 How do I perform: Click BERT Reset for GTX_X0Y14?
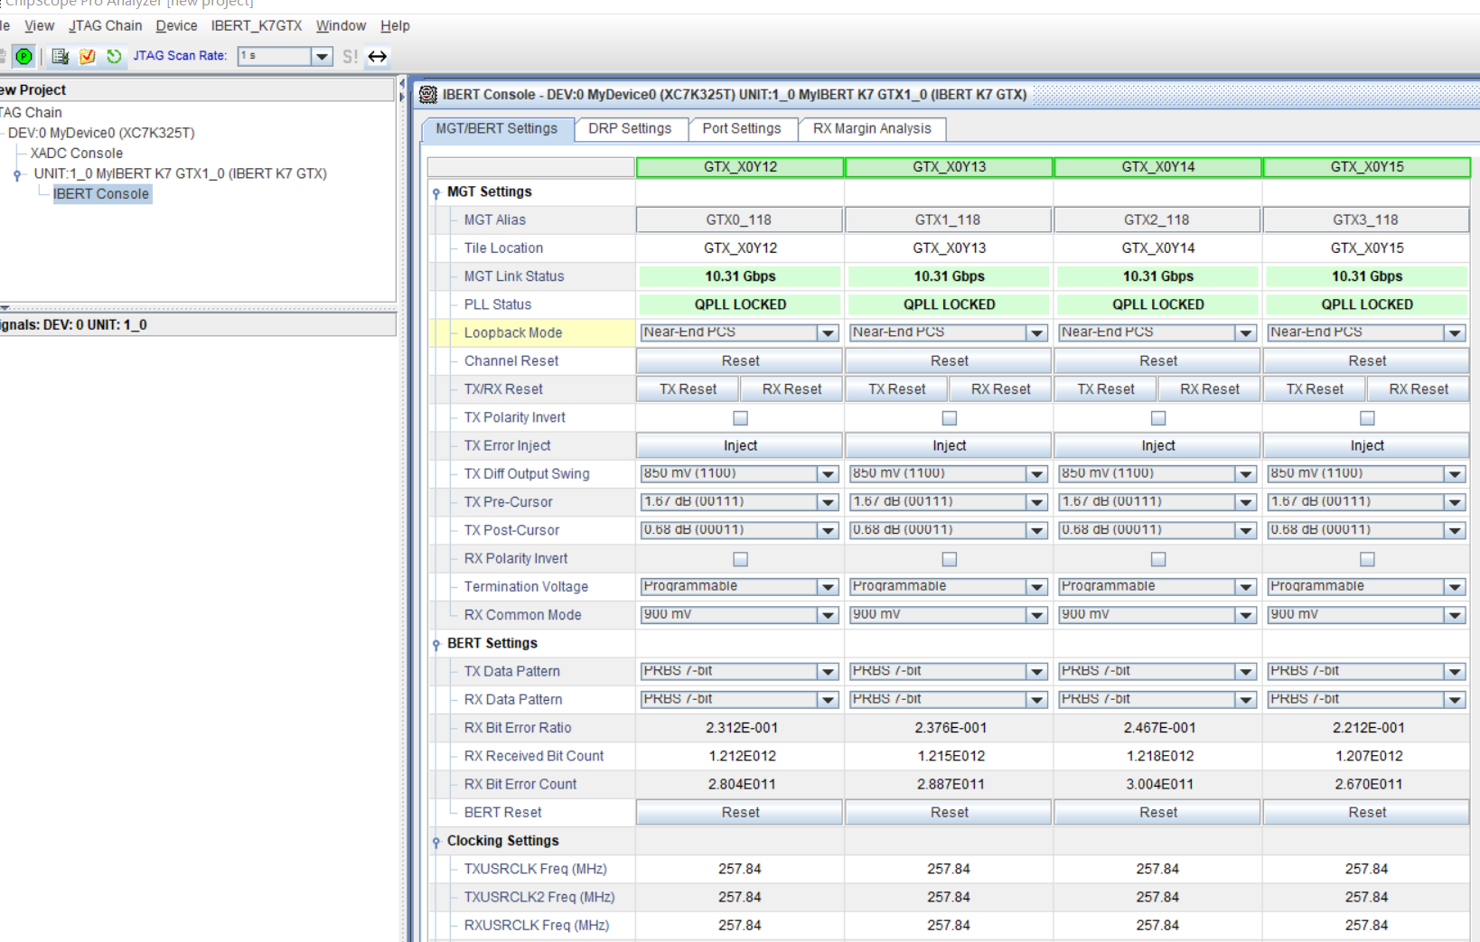[x=1158, y=813]
